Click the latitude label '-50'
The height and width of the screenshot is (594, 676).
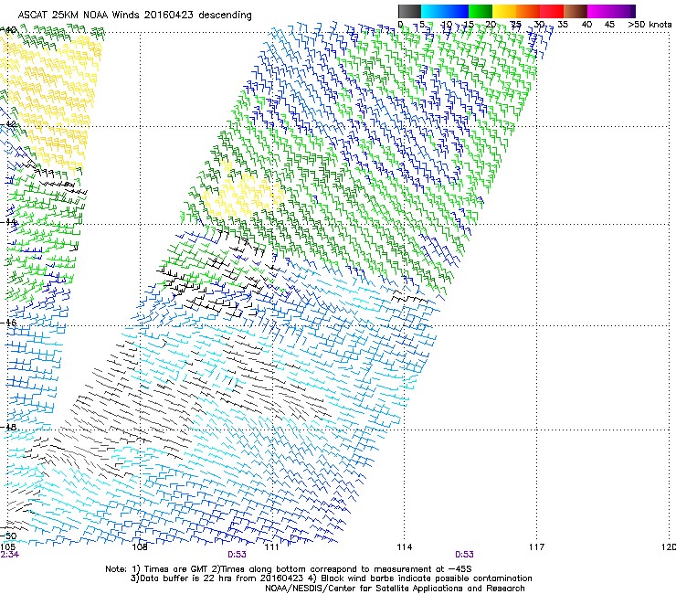point(8,536)
